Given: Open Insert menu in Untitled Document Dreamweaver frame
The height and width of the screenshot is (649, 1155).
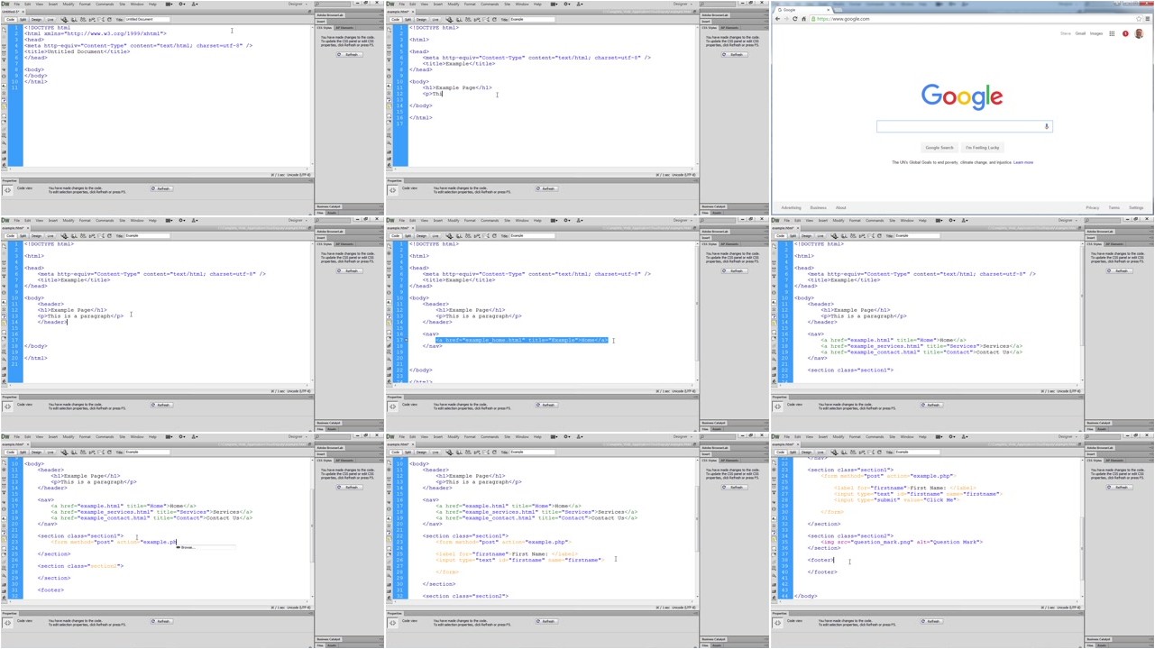Looking at the screenshot, I should click(53, 5).
